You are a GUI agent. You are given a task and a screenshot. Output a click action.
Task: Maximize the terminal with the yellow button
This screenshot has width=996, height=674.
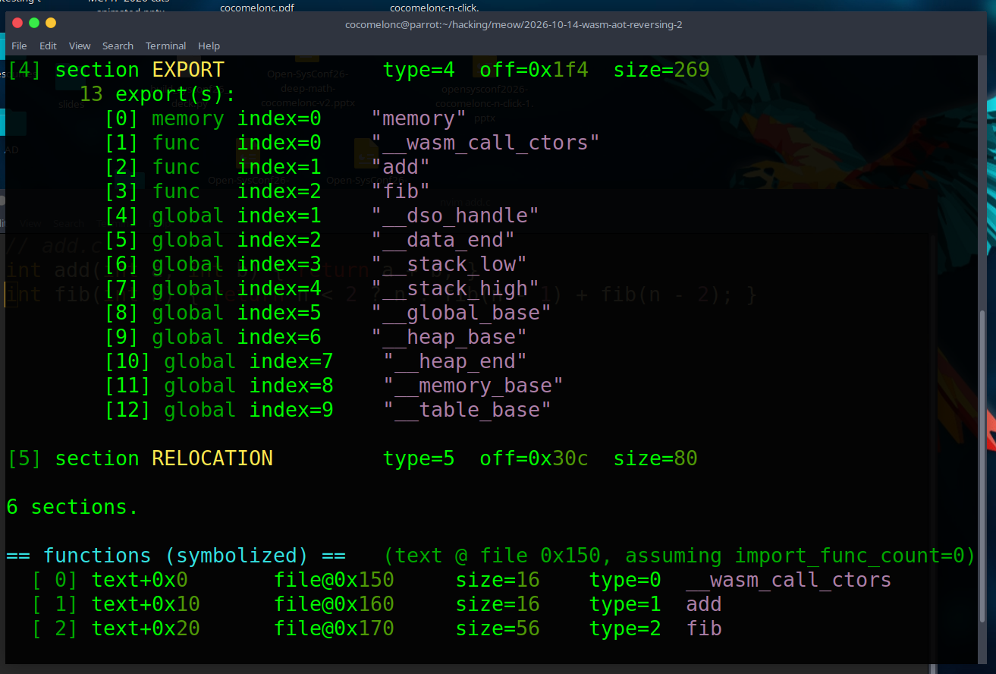pyautogui.click(x=51, y=23)
